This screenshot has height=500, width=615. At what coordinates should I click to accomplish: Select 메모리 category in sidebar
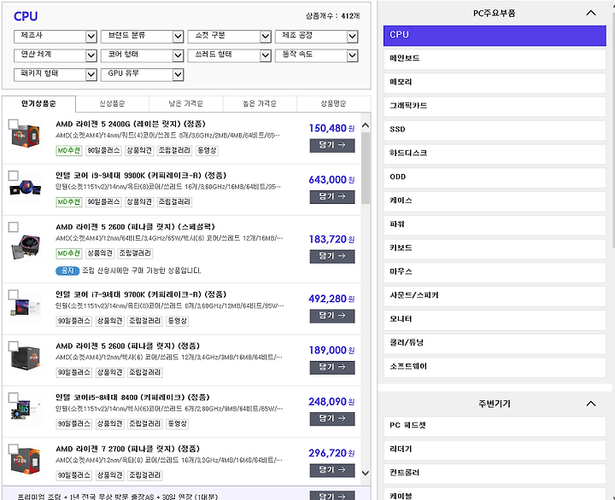(x=495, y=83)
